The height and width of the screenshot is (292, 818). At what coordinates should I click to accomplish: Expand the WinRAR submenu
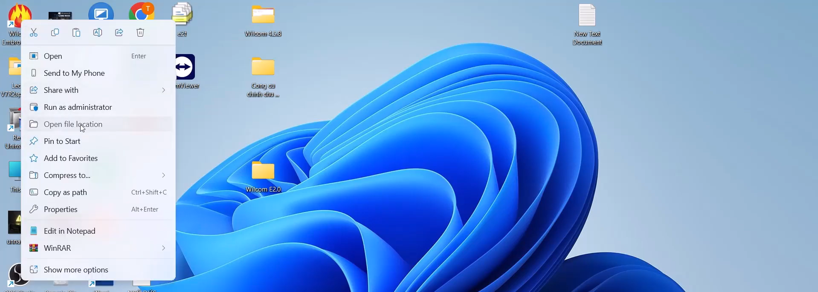tap(163, 248)
